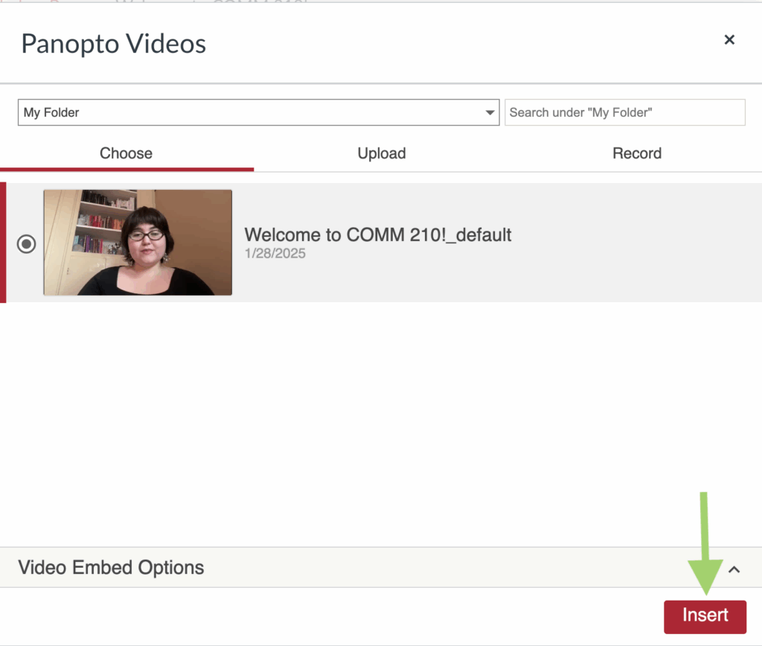The width and height of the screenshot is (762, 646).
Task: Click the Welcome video thumbnail
Action: point(138,243)
